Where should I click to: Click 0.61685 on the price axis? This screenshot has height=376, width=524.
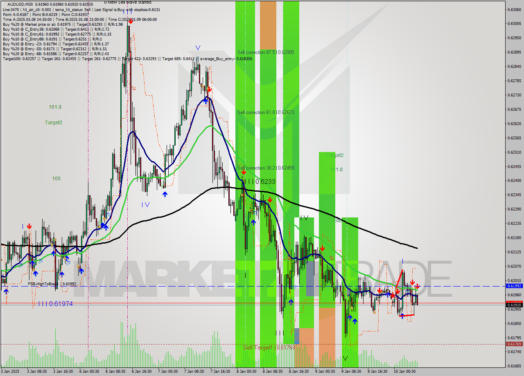point(515,366)
